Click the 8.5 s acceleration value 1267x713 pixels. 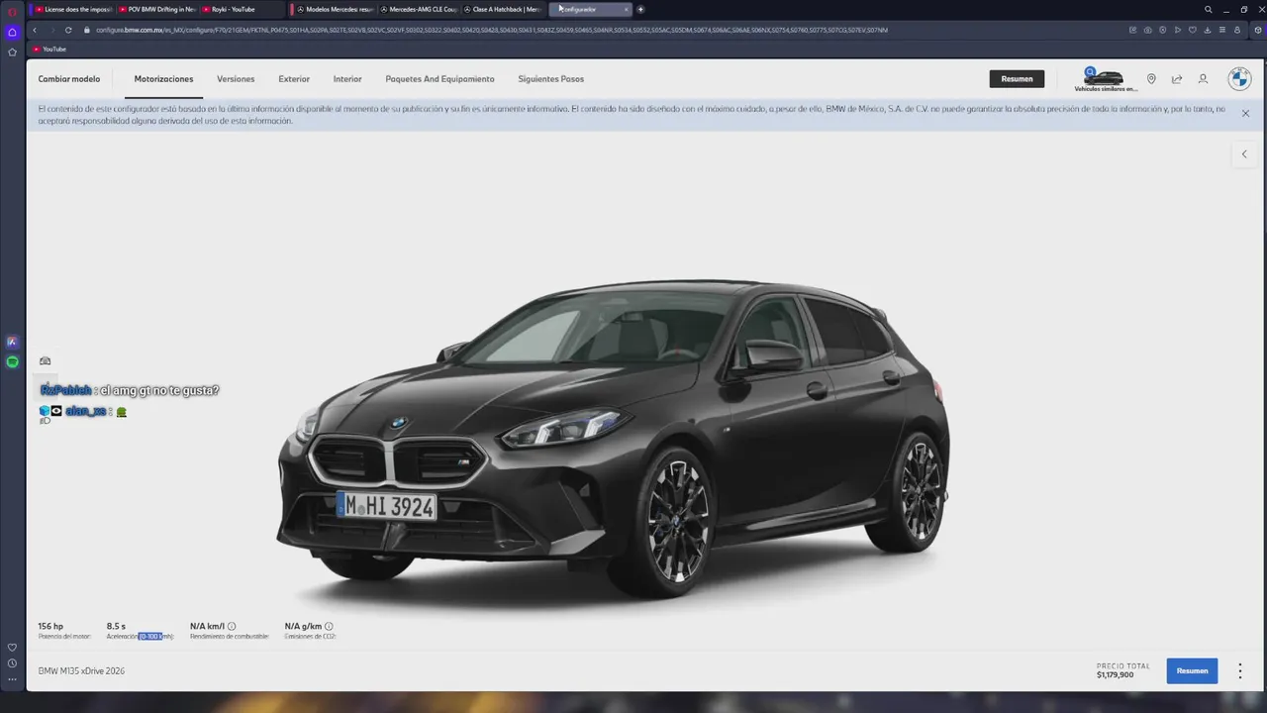pyautogui.click(x=116, y=626)
